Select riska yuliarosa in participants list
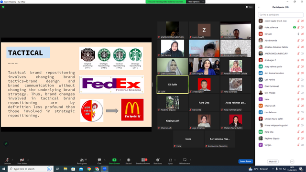The width and height of the screenshot is (306, 172). pos(281,28)
